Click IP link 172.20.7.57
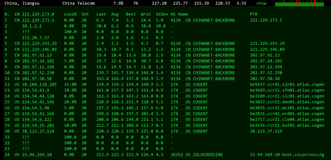The width and height of the screenshot is (331, 160). click(36, 38)
